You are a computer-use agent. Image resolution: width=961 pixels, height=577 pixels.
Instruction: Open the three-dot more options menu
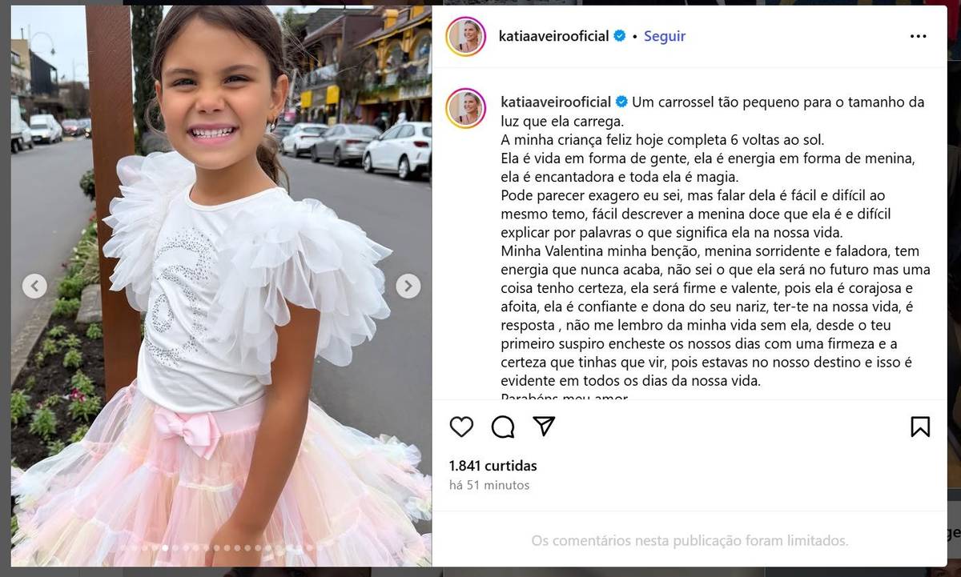919,37
